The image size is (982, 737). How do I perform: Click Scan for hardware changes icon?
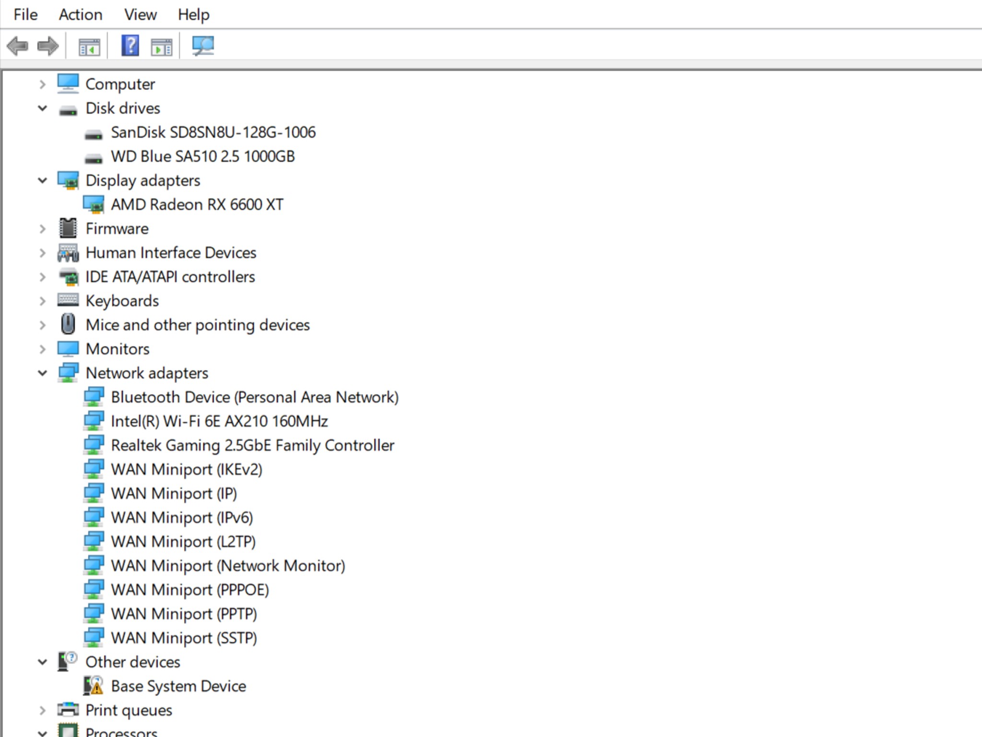click(202, 46)
